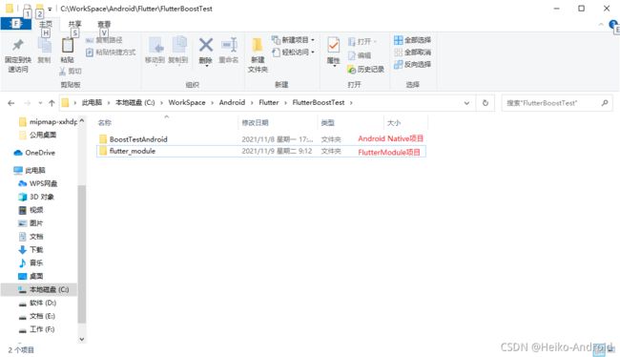Go up one folder level
This screenshot has height=357, width=620.
pos(52,103)
